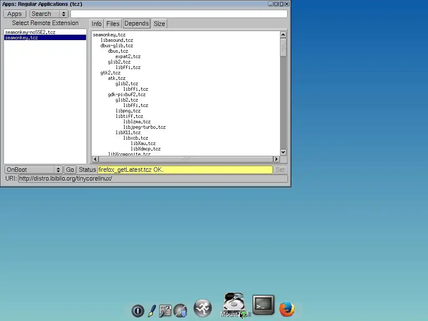
Task: Click libpng.tcz in the dependency tree
Action: click(x=128, y=111)
